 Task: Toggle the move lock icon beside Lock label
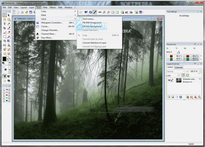tap(183, 75)
